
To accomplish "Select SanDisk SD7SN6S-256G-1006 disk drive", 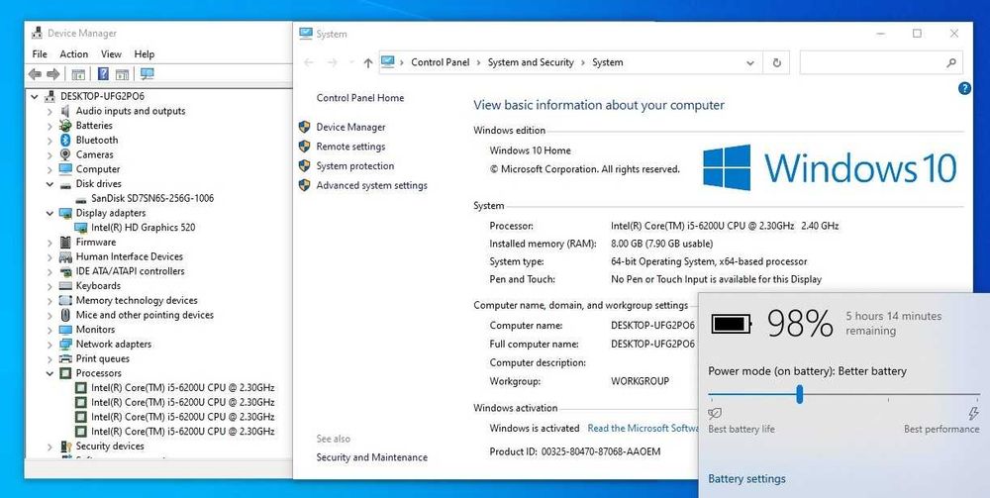I will point(152,198).
